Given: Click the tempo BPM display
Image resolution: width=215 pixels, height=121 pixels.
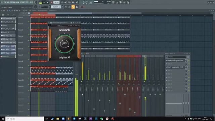Looking at the screenshot, I should pyautogui.click(x=56, y=2).
